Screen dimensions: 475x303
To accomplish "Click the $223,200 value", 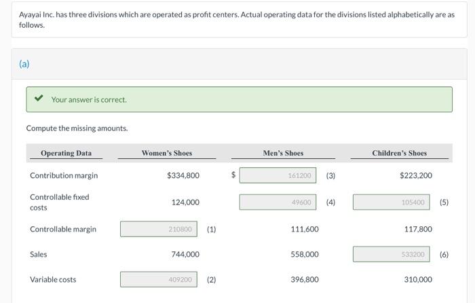I will pos(415,175).
